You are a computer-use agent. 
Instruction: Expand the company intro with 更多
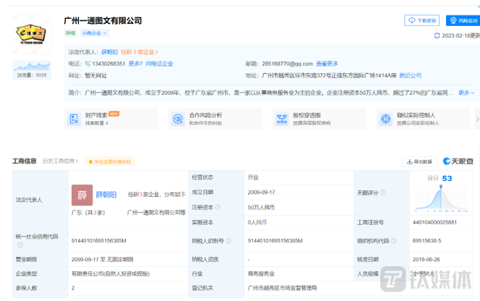pos(465,93)
